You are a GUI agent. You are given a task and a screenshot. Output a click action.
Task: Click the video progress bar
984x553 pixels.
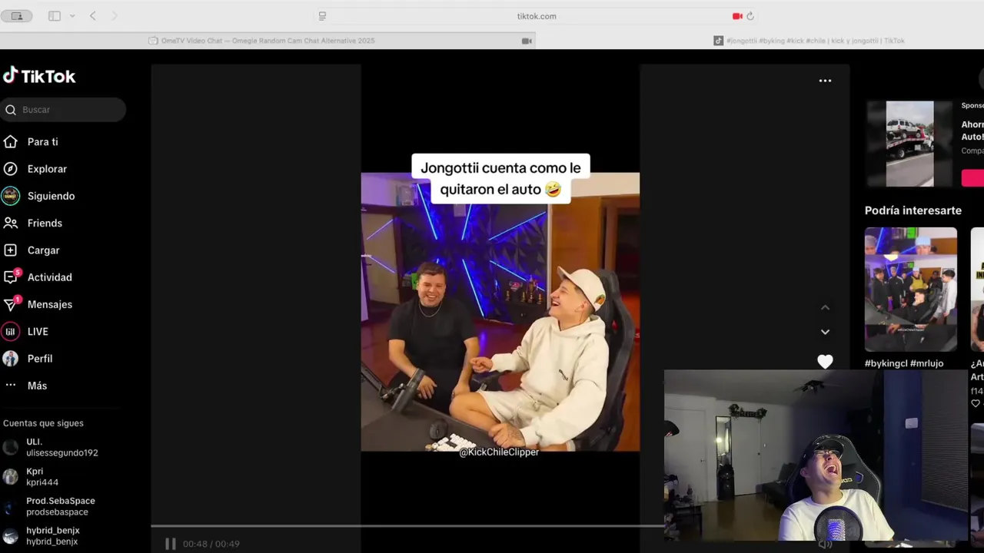[407, 526]
